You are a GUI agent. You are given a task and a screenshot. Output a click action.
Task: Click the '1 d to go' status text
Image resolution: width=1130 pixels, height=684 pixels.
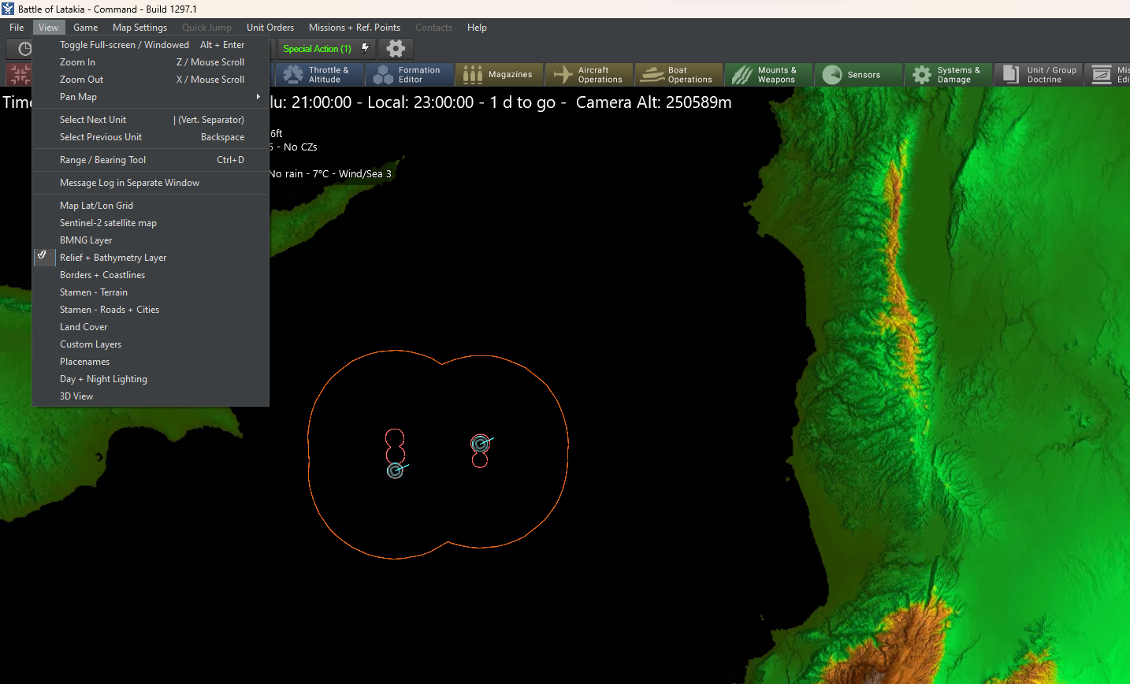(522, 102)
